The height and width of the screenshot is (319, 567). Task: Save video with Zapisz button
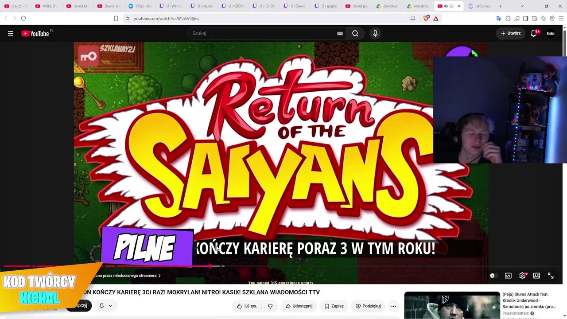point(334,306)
